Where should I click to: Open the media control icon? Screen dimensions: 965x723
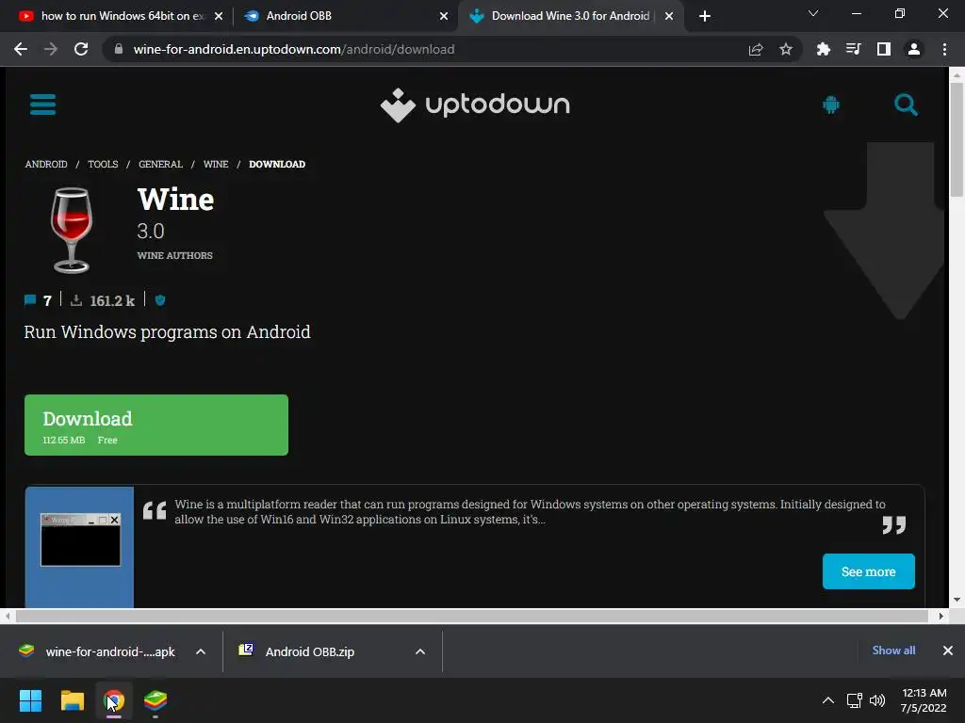[x=853, y=49]
